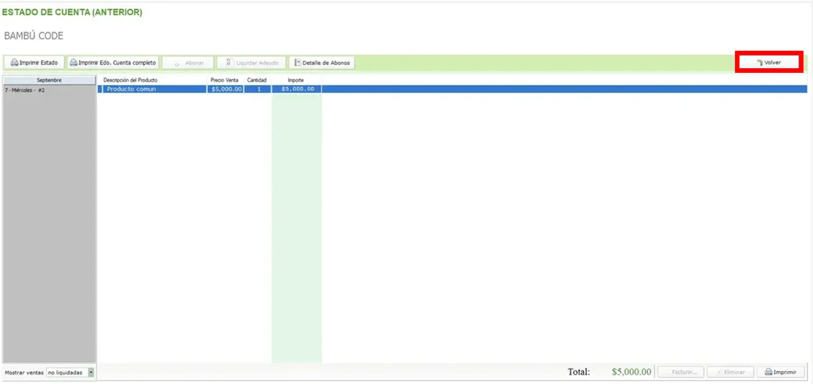Open Detalle de Abonos

click(322, 63)
